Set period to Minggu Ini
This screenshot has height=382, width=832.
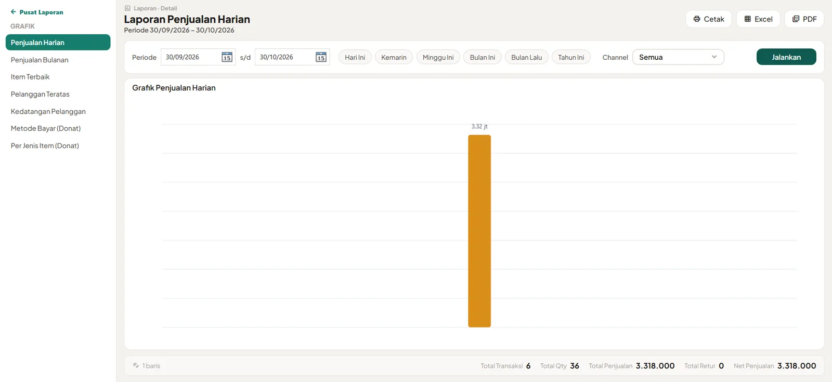point(438,57)
